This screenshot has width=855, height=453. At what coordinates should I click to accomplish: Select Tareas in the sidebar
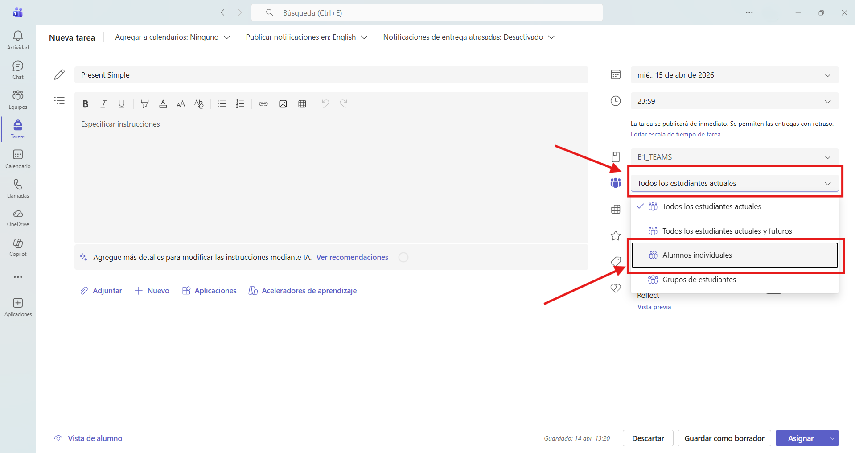(18, 129)
